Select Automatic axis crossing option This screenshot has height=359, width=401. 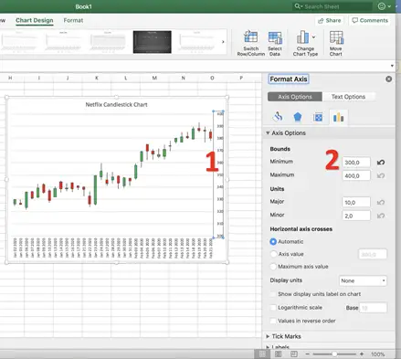[x=273, y=241]
